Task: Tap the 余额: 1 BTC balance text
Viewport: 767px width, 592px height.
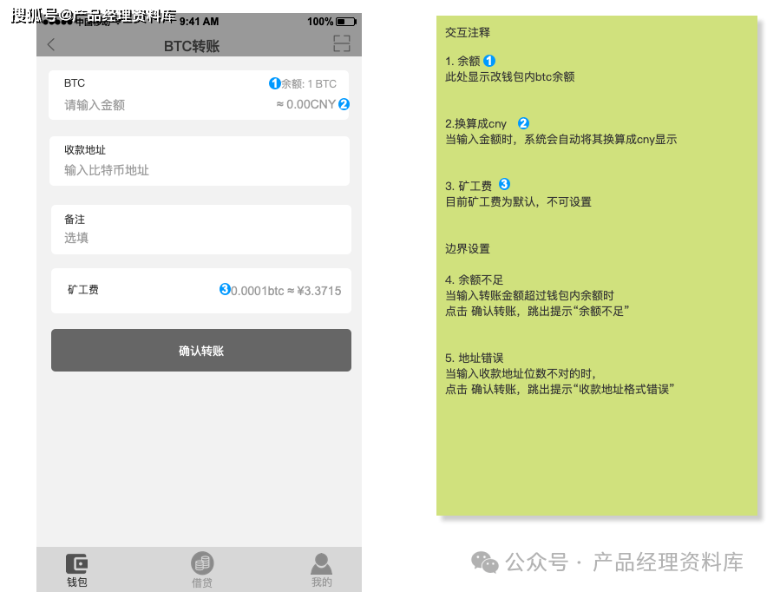Action: [x=309, y=83]
